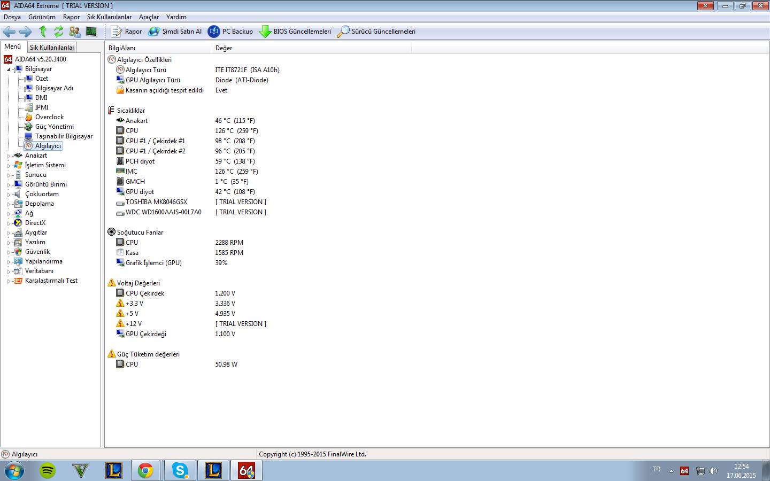Click Şimdi Satın Al purchase button
Image resolution: width=770 pixels, height=481 pixels.
pyautogui.click(x=175, y=32)
